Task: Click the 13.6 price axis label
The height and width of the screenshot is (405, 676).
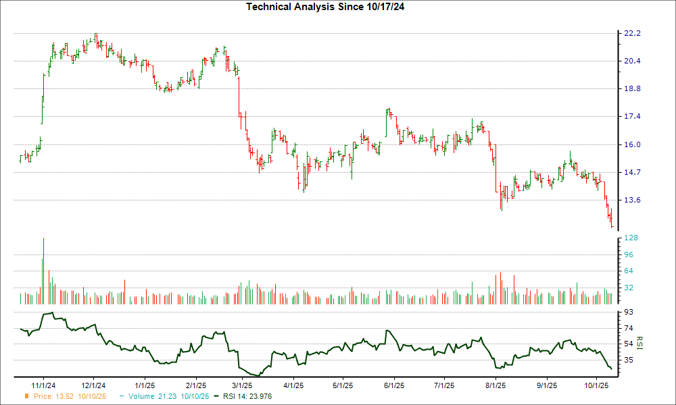Action: point(632,200)
